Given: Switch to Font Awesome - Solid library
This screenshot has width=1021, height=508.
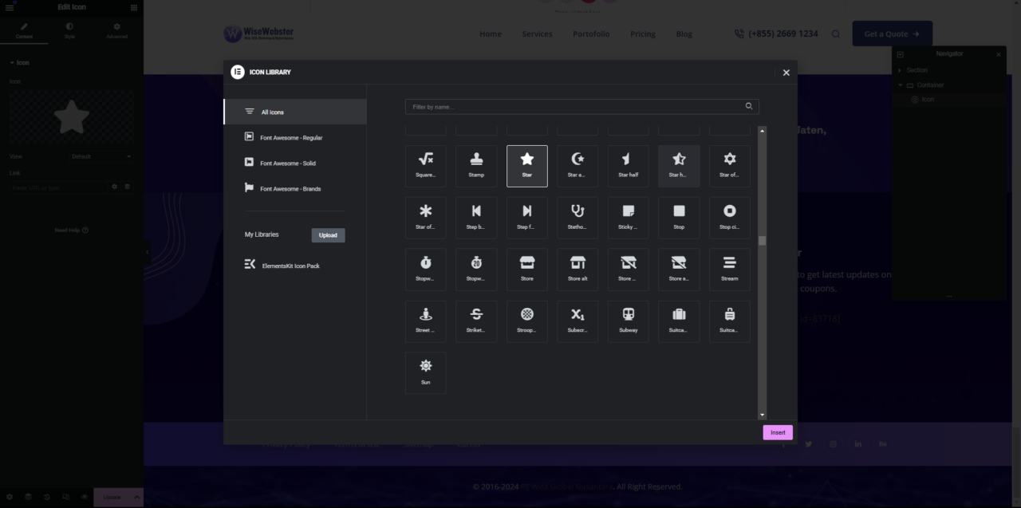Looking at the screenshot, I should point(287,163).
